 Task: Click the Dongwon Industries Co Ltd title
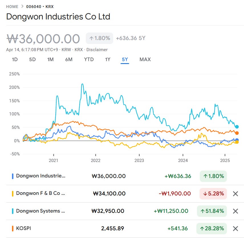[58, 17]
